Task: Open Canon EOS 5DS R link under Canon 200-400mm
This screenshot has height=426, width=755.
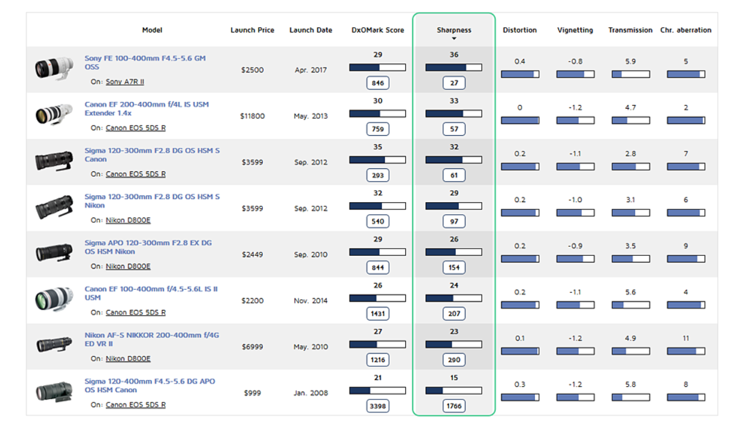Action: click(x=136, y=128)
